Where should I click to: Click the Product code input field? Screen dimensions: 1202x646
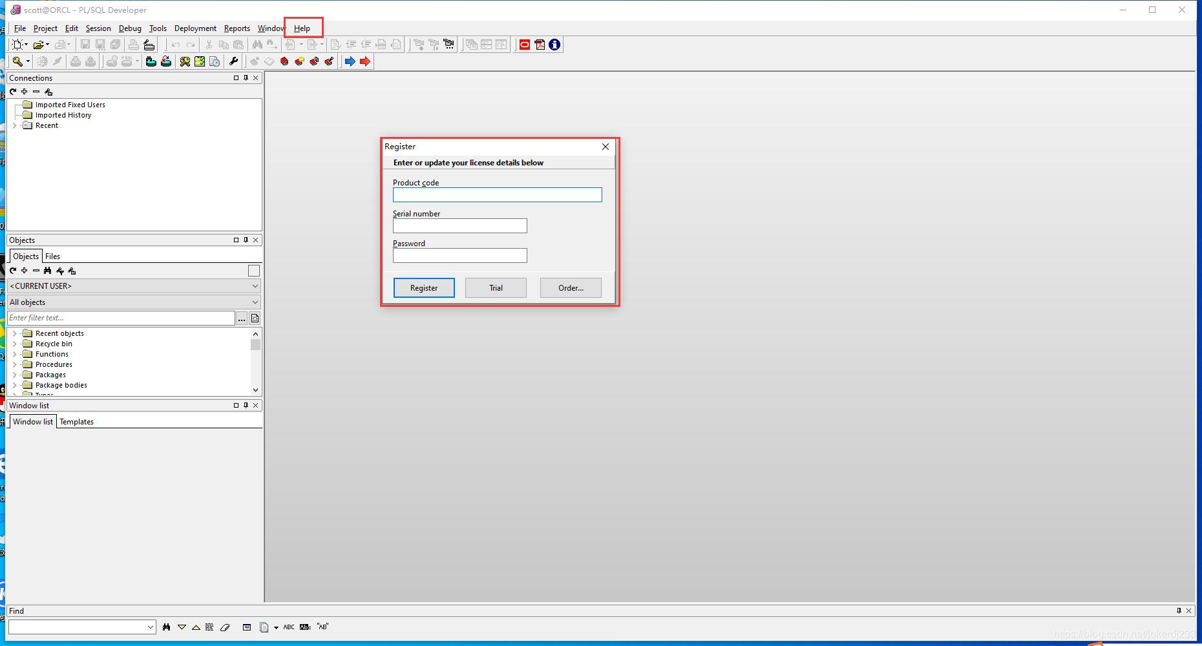(x=498, y=194)
